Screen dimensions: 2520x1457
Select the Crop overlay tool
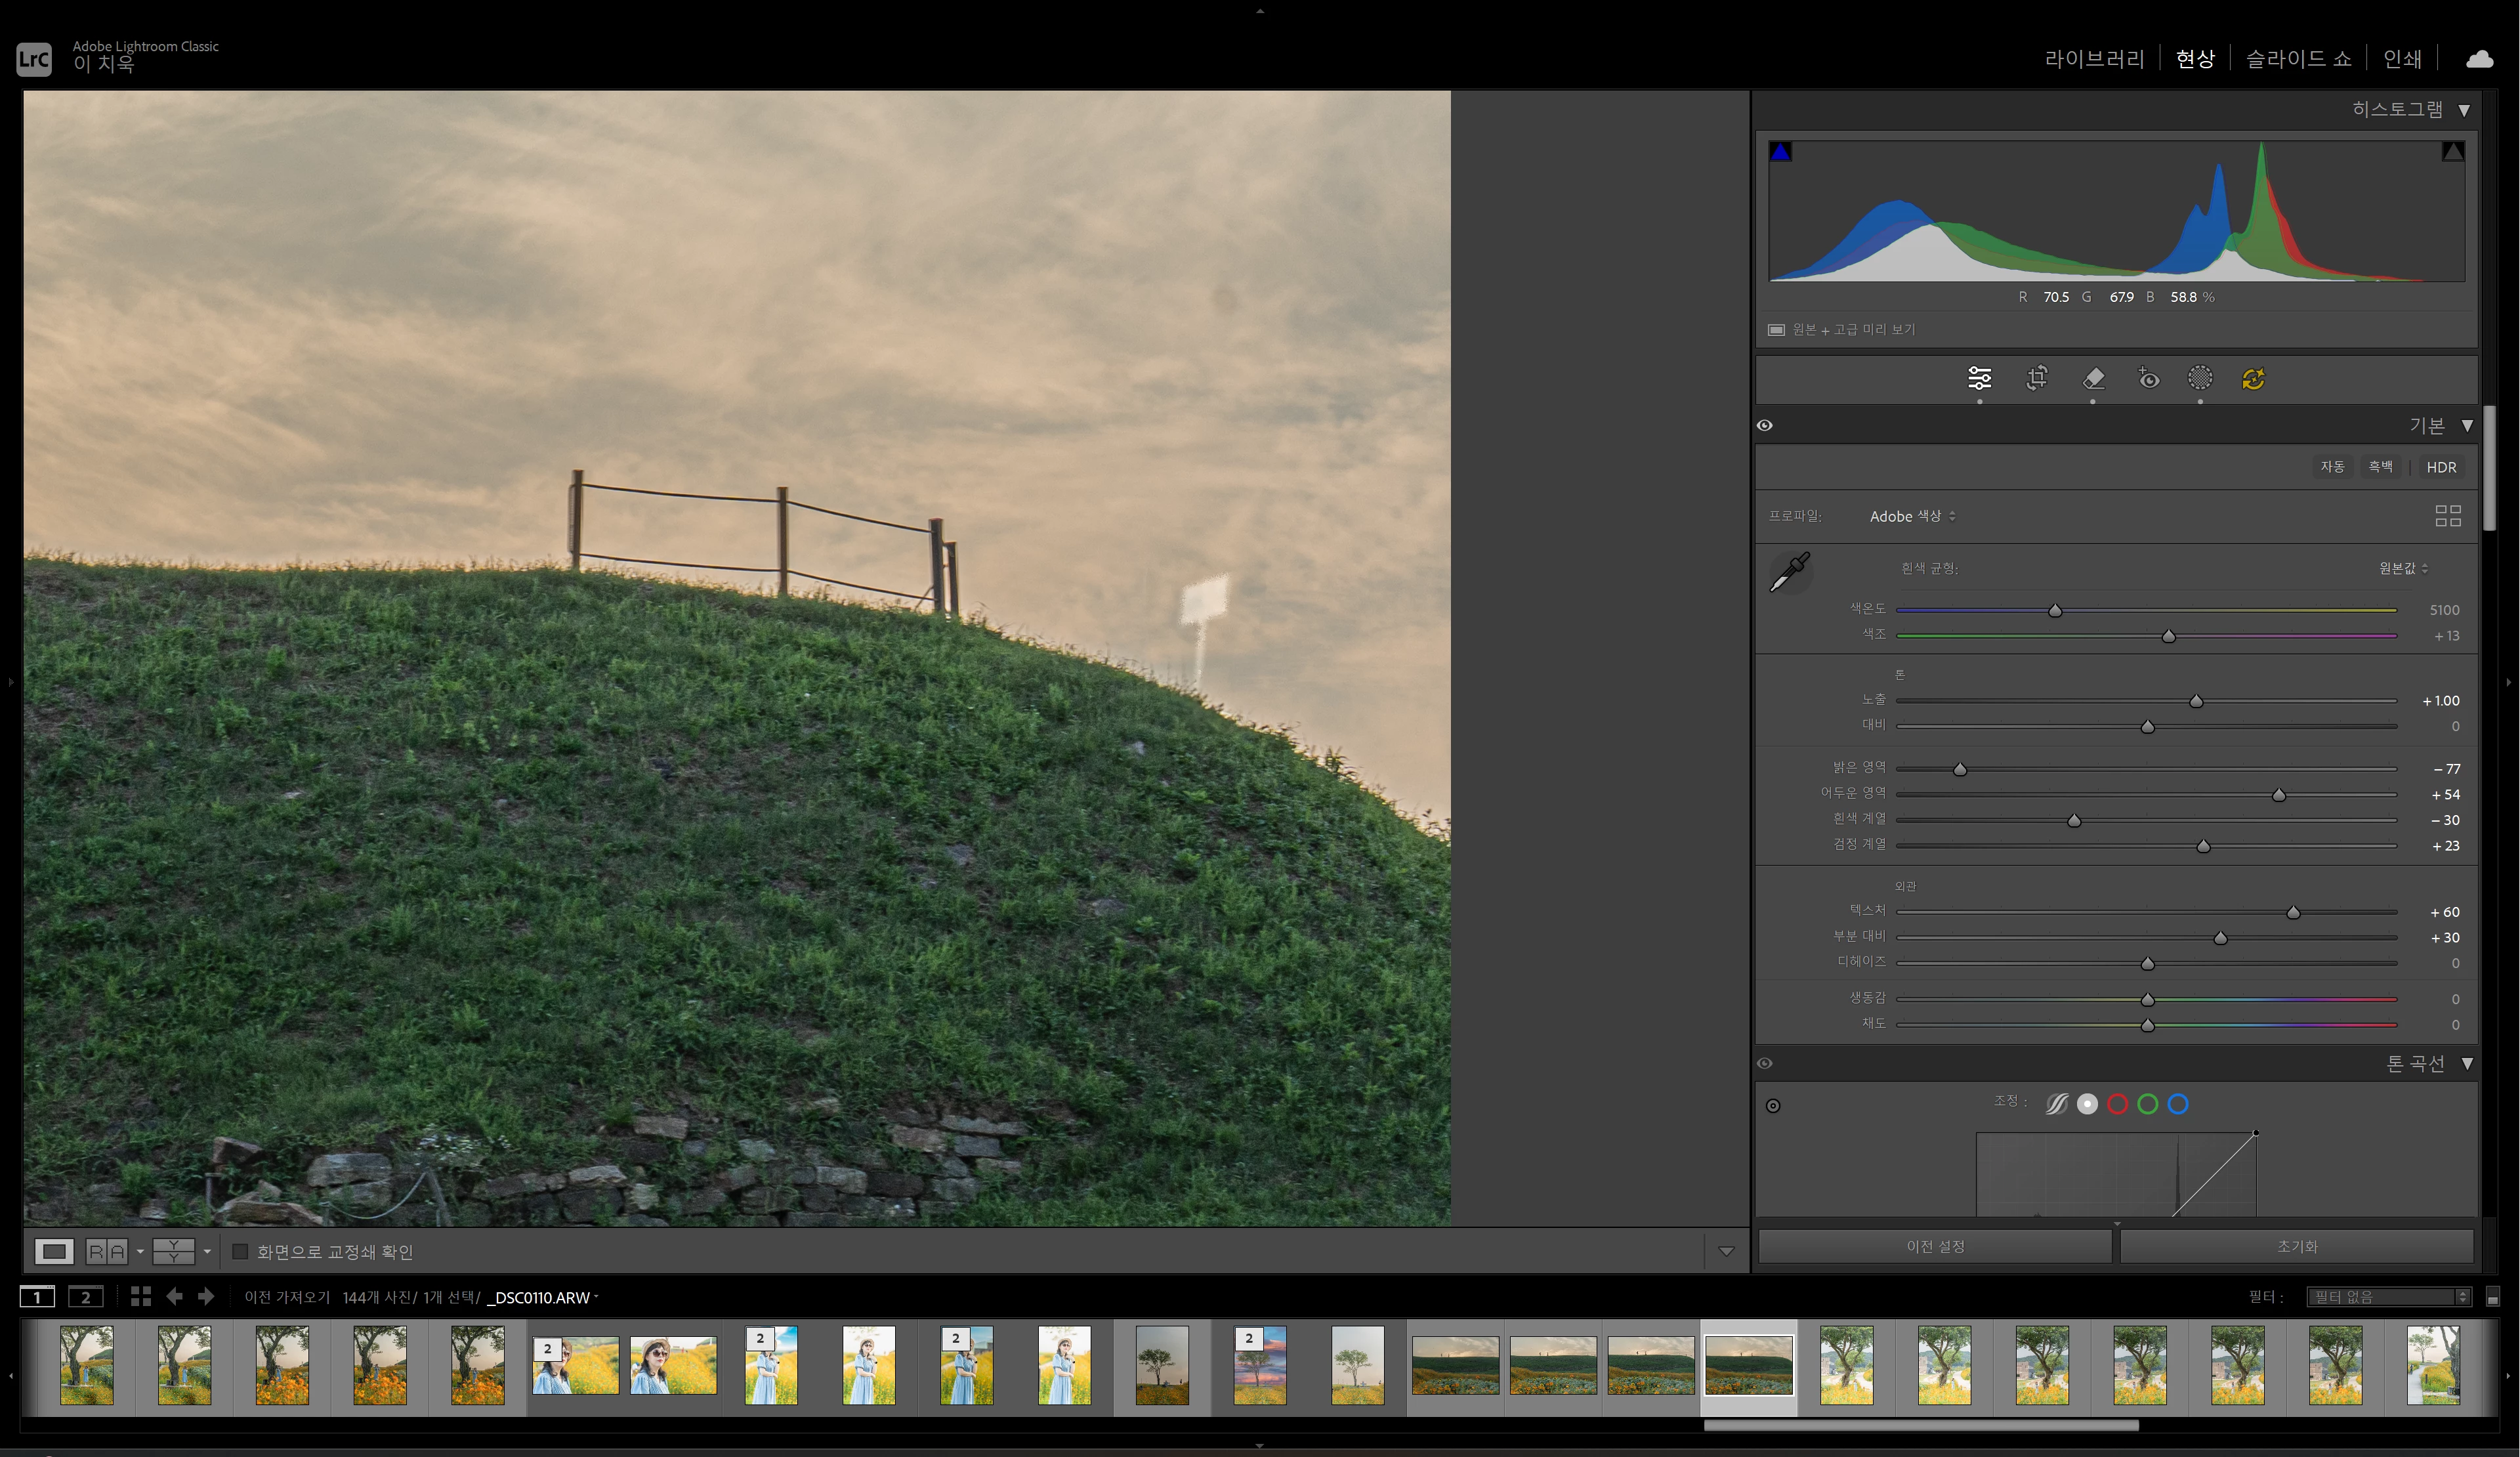tap(2036, 378)
